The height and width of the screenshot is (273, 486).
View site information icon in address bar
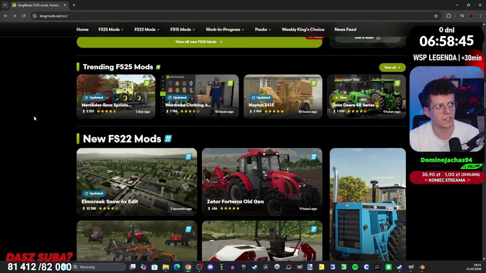[x=35, y=16]
